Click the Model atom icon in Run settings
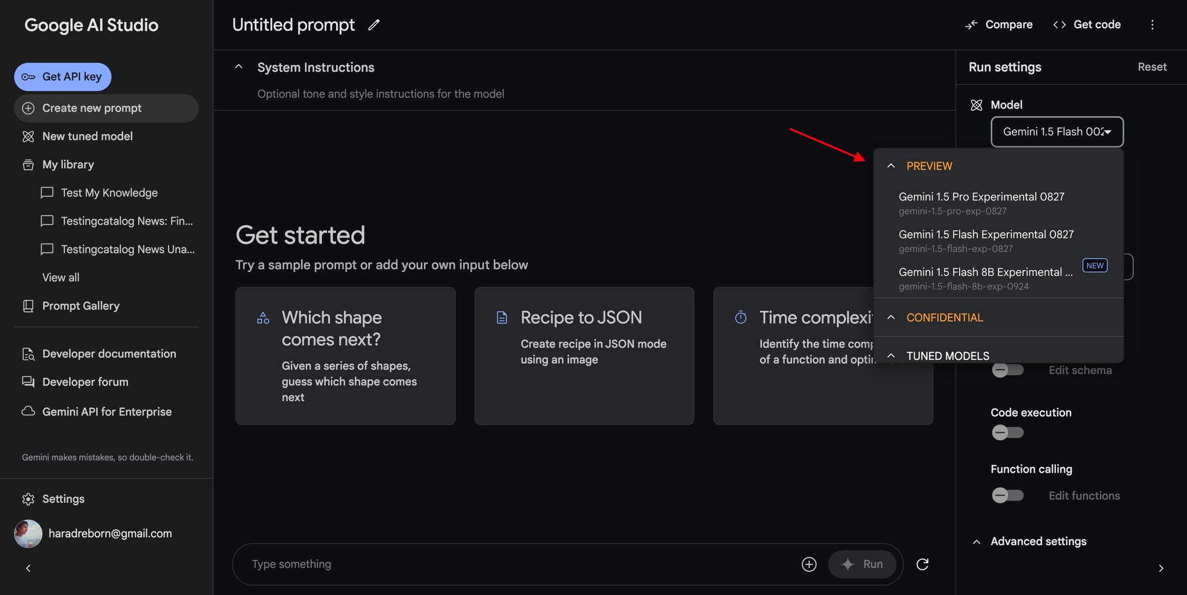Image resolution: width=1187 pixels, height=595 pixels. point(977,105)
